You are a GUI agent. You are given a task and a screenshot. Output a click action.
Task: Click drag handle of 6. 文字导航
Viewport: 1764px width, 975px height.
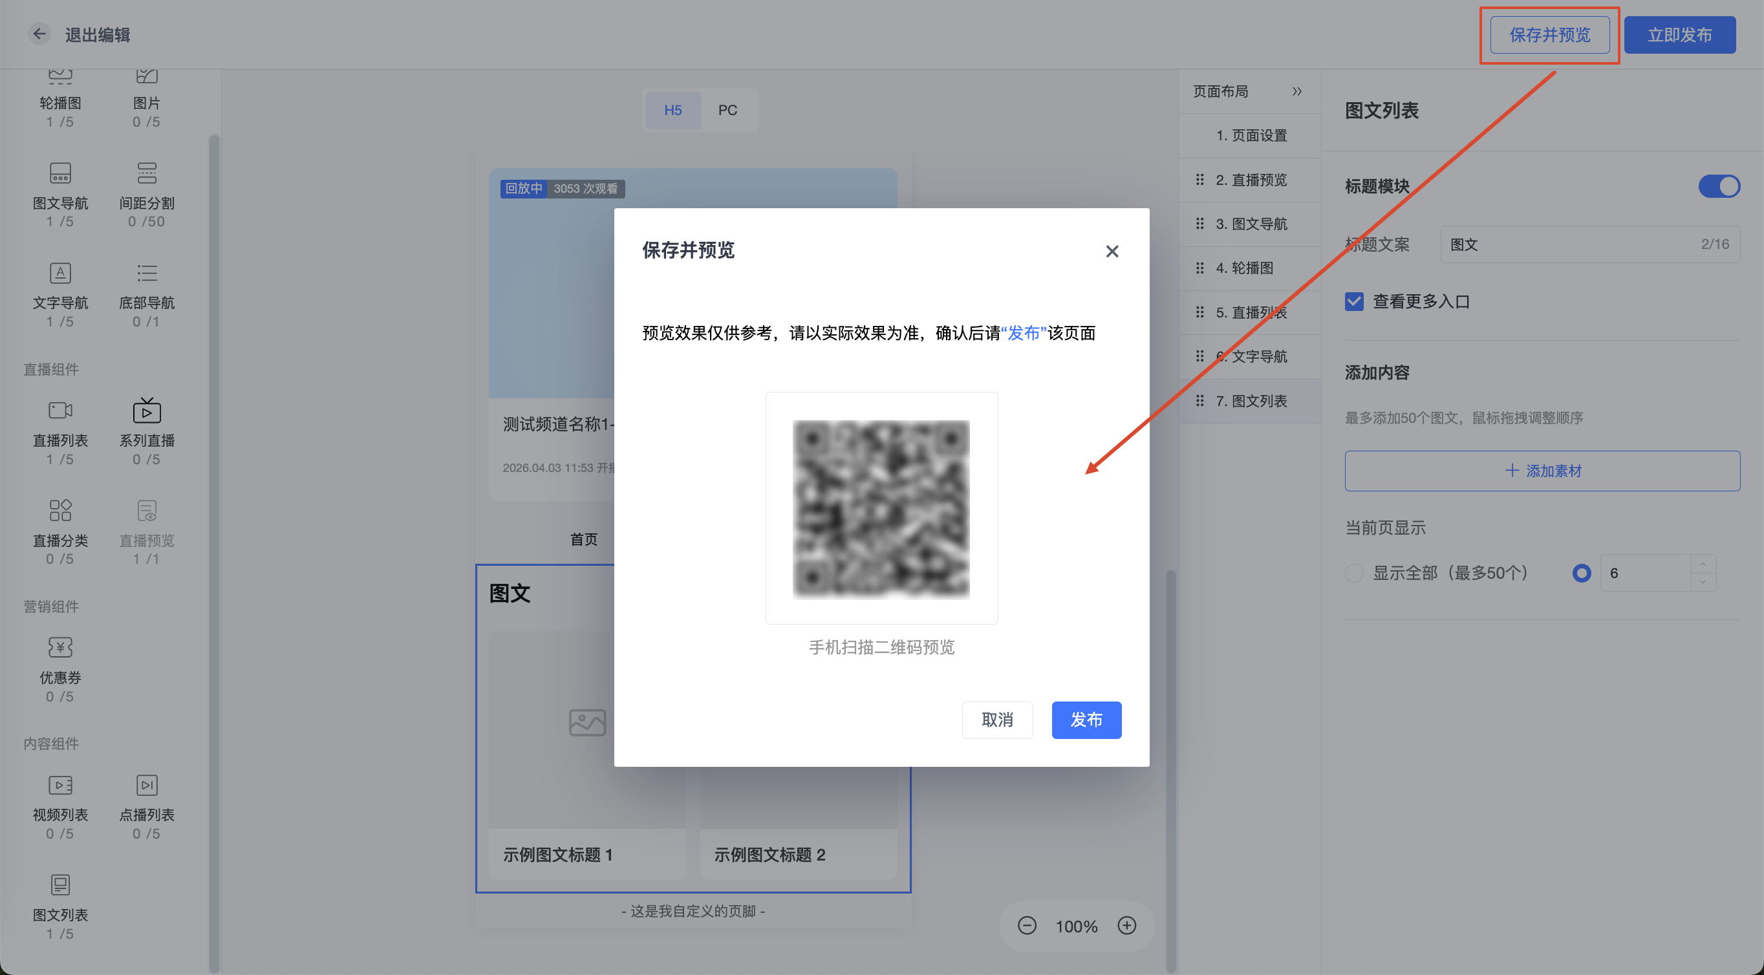[1199, 356]
